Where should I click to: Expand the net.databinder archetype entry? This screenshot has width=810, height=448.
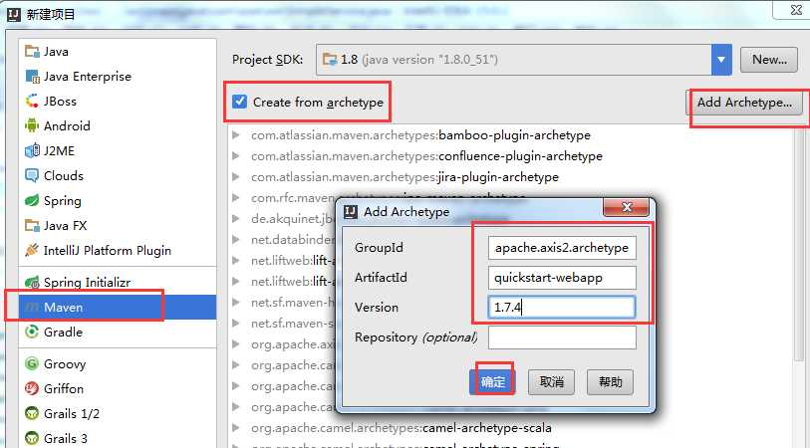(236, 240)
